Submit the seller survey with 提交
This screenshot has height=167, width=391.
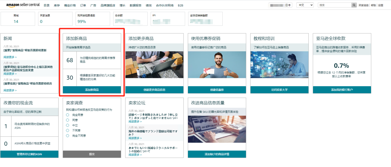pyautogui.click(x=92, y=154)
